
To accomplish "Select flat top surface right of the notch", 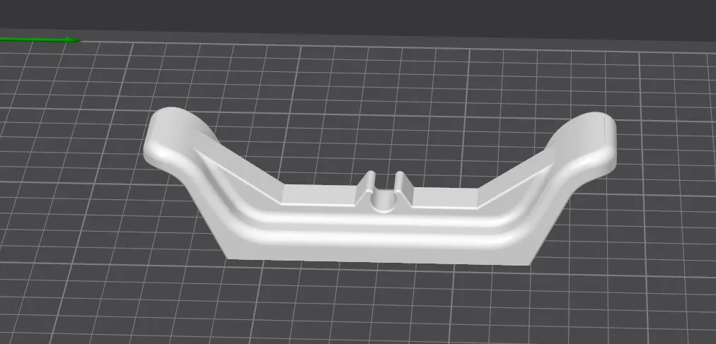I will [446, 198].
